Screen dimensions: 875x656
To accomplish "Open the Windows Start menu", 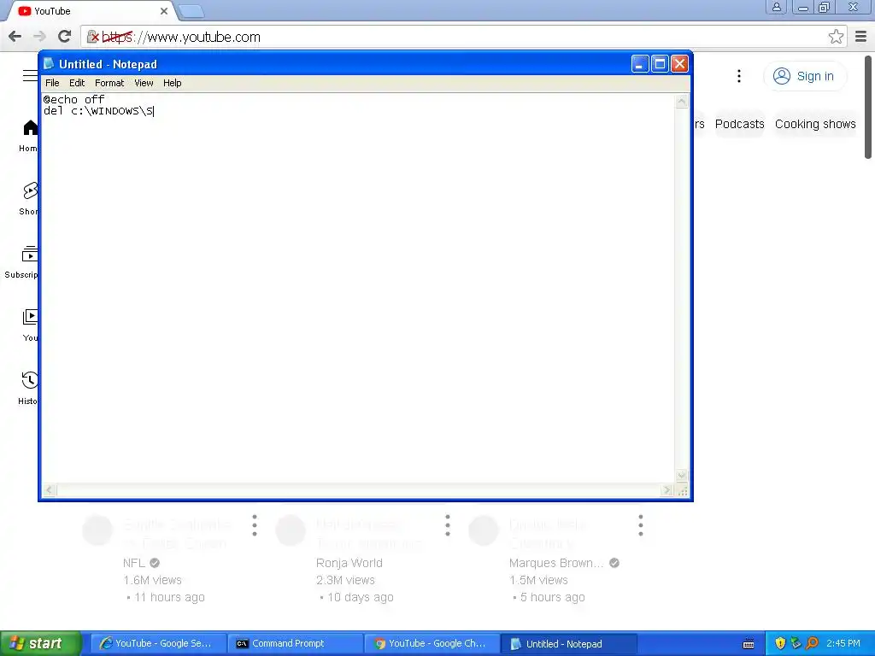I will 40,643.
